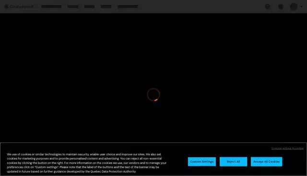The width and height of the screenshot is (307, 176).
Task: Reject all non-essential cookies
Action: 233,162
